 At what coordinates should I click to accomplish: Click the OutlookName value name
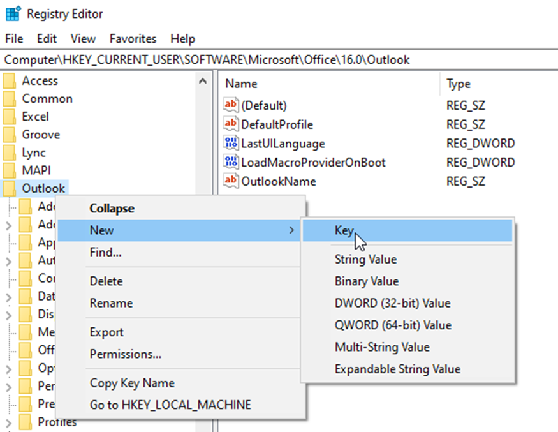point(279,181)
